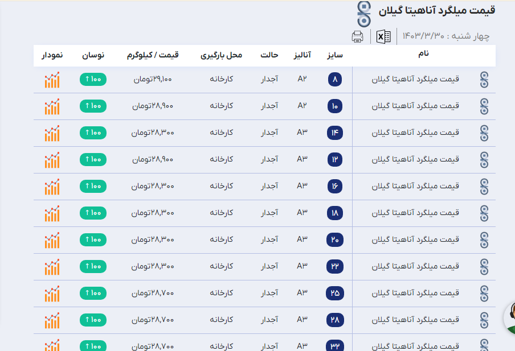The image size is (515, 351).
Task: Click brand logo in size 18 row
Action: (484, 213)
